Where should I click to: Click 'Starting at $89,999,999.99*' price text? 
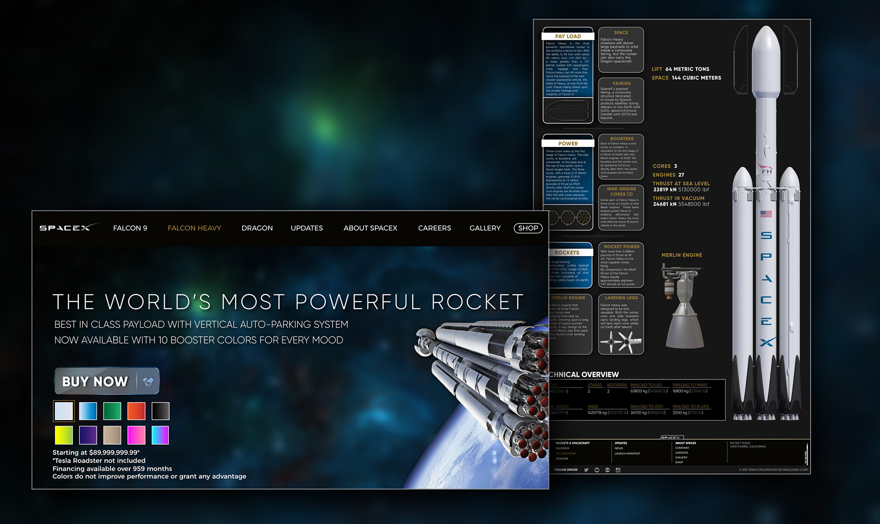click(x=96, y=453)
